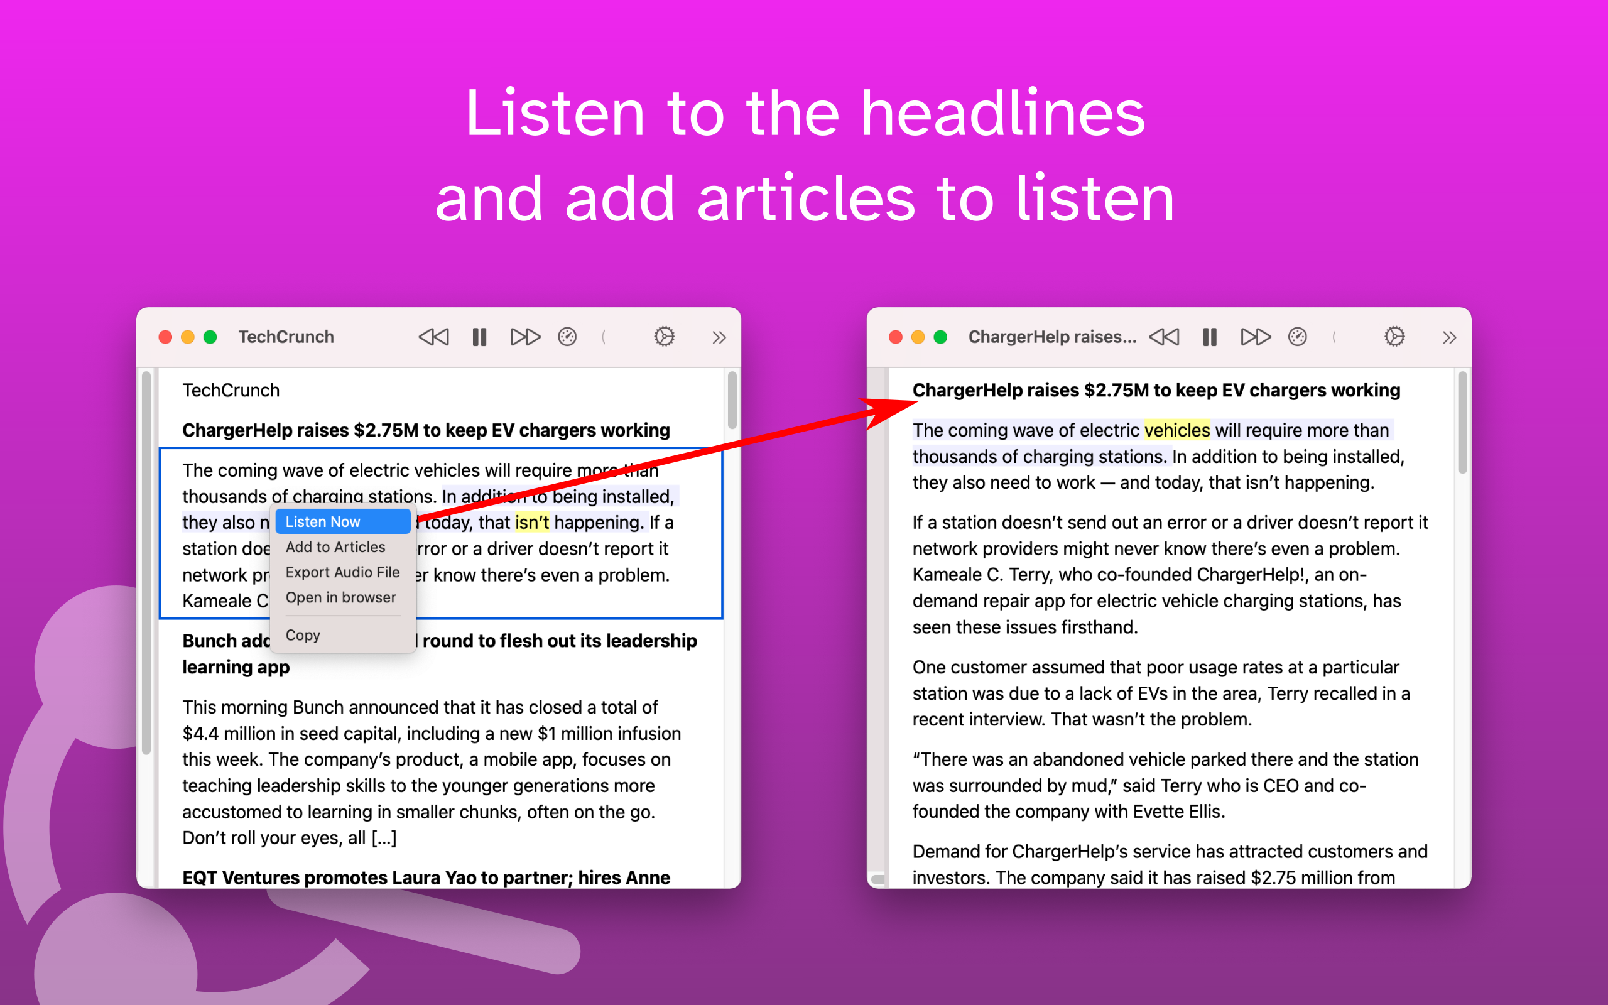Open settings gear in TechCrunch window

664,337
